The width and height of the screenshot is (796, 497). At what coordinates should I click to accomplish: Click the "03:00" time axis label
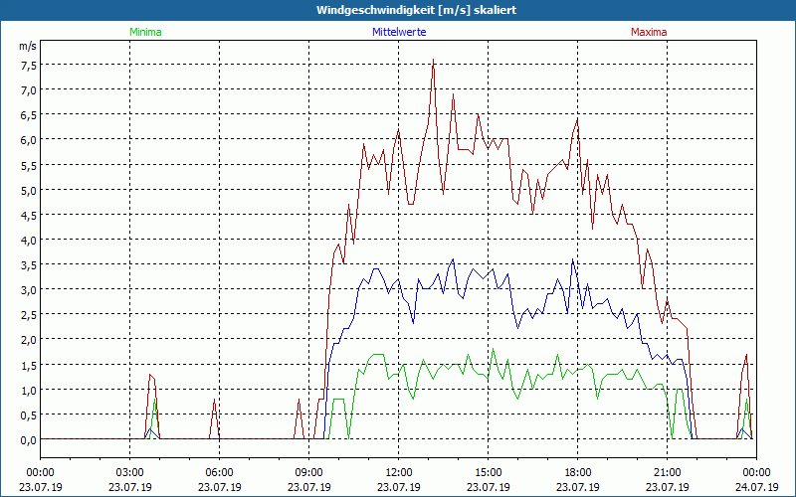coord(130,473)
